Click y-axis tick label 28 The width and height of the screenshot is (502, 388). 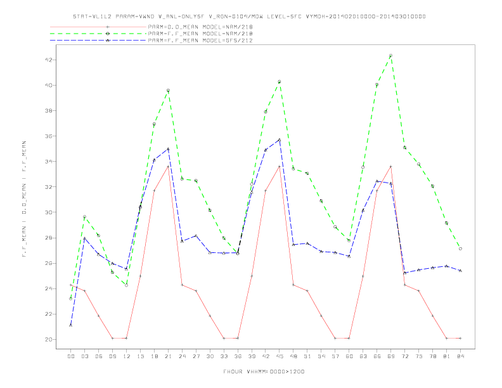(x=49, y=238)
